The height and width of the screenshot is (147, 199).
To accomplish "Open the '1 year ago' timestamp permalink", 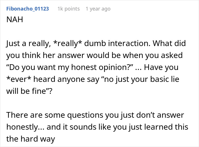I will (98, 9).
